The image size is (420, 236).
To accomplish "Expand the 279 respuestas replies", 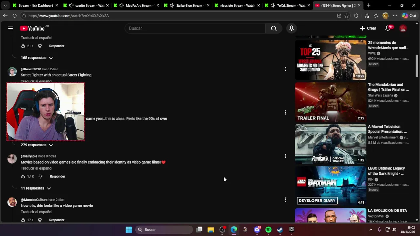I will [37, 145].
